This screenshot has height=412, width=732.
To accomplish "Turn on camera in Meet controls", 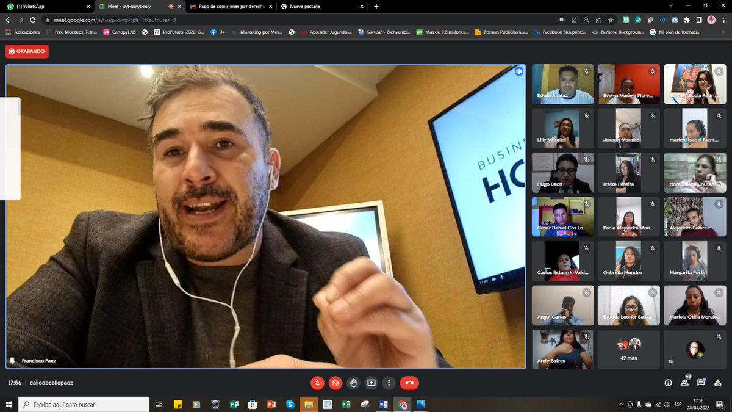I will (x=335, y=383).
